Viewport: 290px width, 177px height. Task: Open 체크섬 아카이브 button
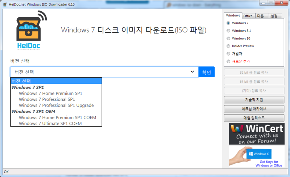coord(254,109)
